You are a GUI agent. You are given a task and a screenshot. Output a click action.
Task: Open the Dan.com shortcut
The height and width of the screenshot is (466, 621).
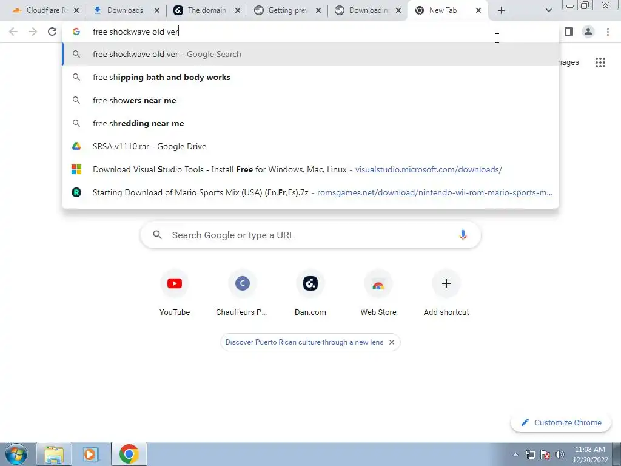point(310,292)
